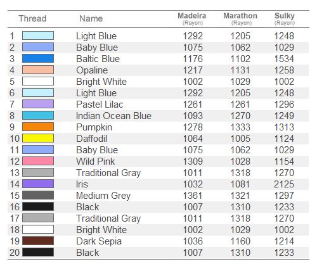Screen dimensions: 317x266
Task: Click the Name column header
Action: pyautogui.click(x=91, y=18)
